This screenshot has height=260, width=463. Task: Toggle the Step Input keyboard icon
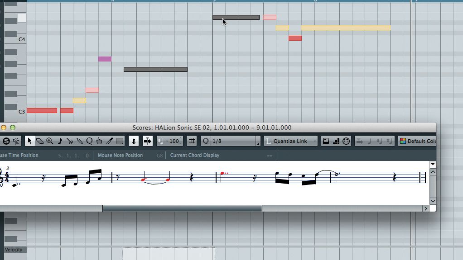tap(326, 141)
